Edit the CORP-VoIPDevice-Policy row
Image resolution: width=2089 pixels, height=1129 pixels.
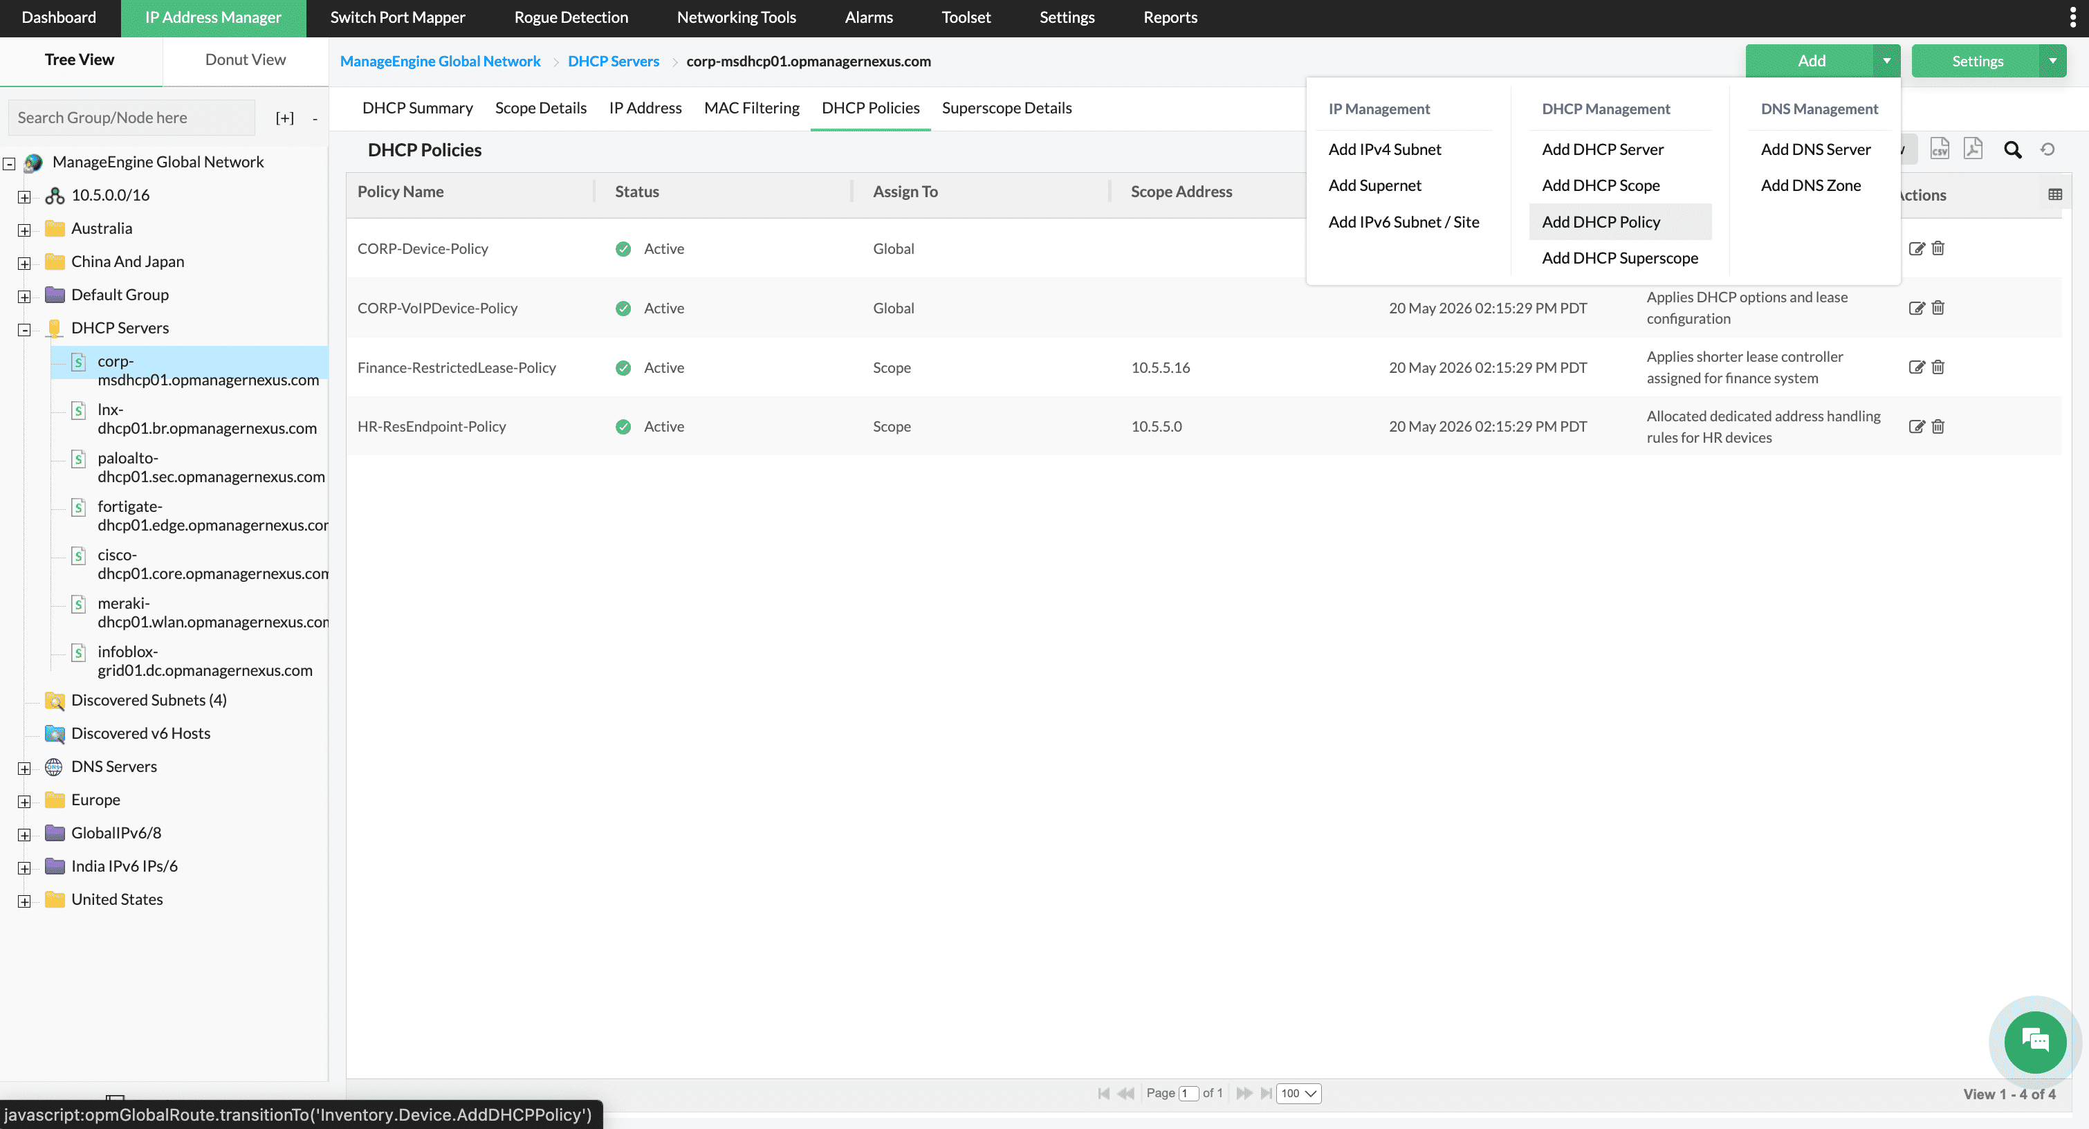click(1916, 307)
